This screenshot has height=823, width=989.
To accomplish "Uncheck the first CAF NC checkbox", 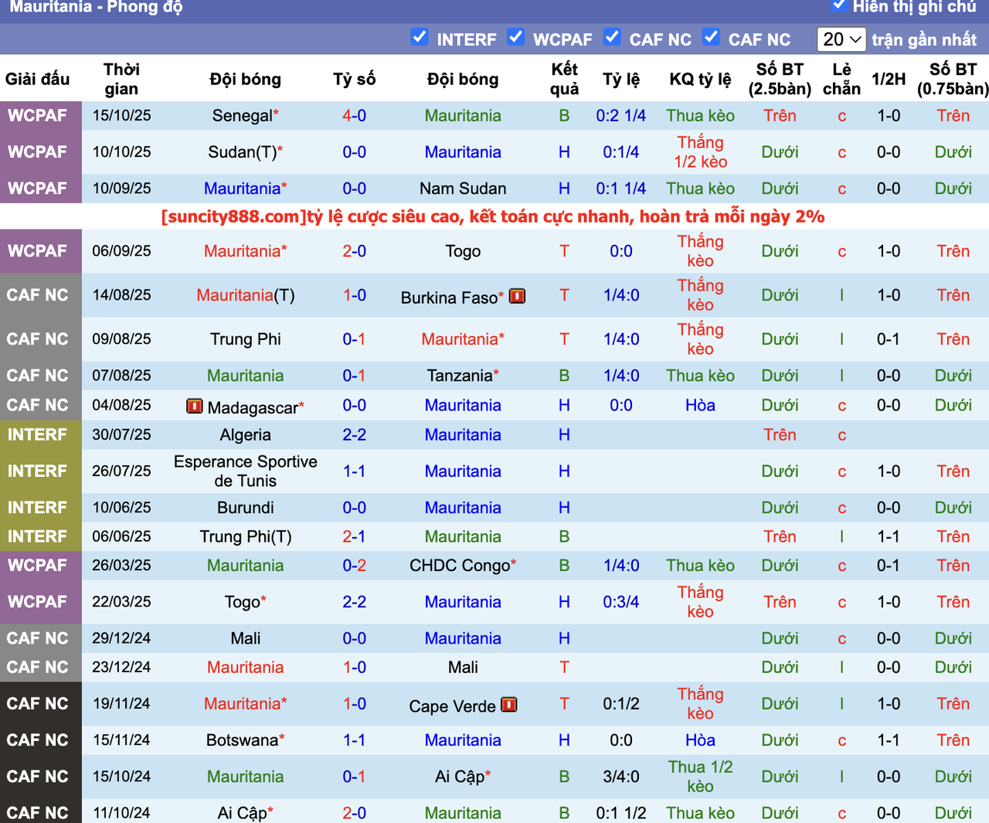I will pyautogui.click(x=612, y=37).
